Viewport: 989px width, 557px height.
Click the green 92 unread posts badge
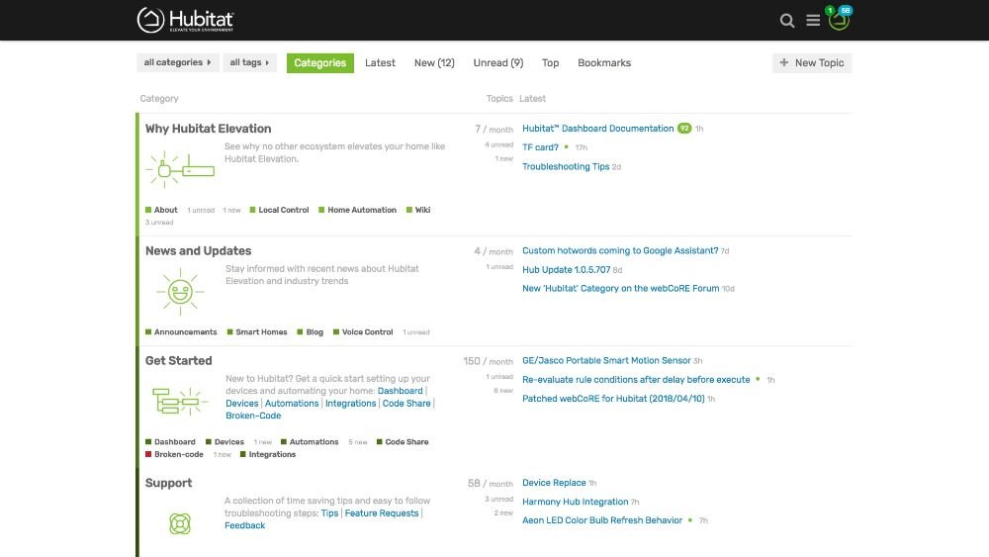[x=683, y=129]
